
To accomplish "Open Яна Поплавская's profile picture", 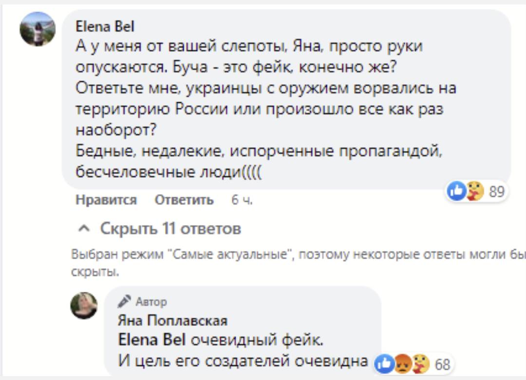I will 84,305.
